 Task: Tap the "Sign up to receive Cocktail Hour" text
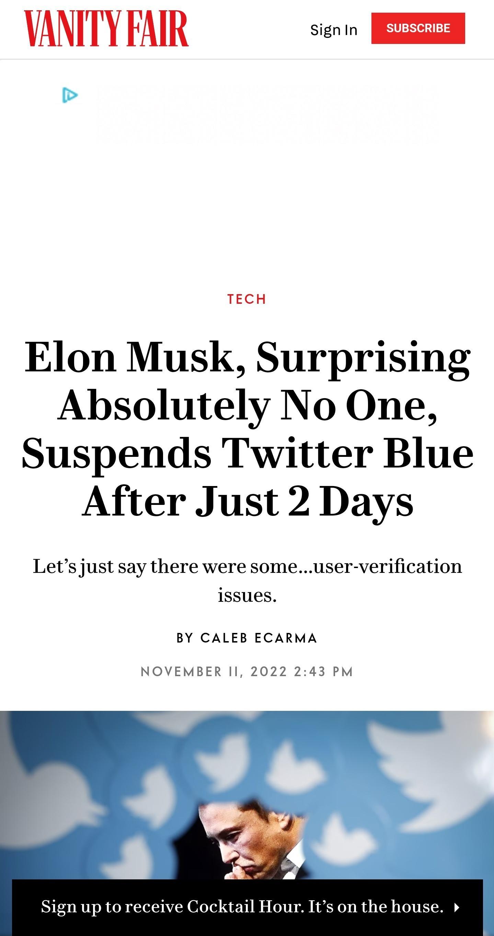172,906
